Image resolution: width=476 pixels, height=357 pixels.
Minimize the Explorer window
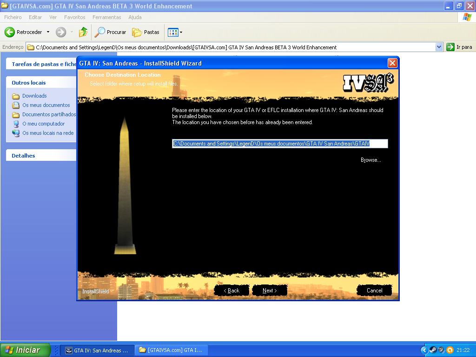(x=449, y=6)
